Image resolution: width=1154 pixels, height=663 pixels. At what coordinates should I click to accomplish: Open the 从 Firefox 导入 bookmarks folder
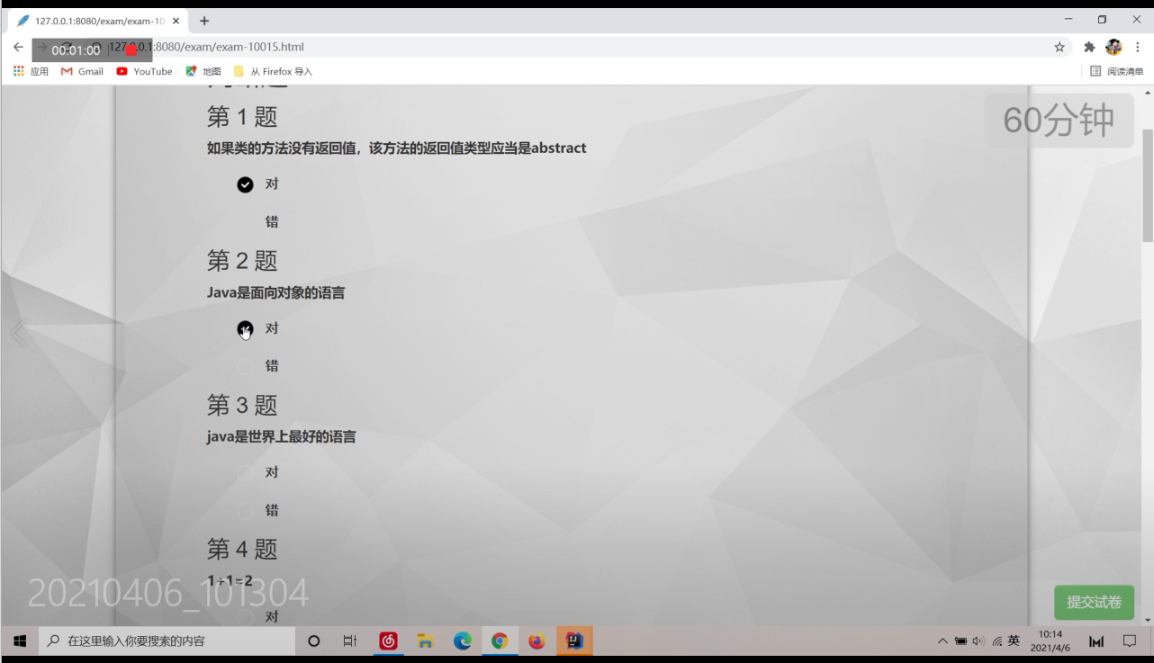pyautogui.click(x=273, y=72)
